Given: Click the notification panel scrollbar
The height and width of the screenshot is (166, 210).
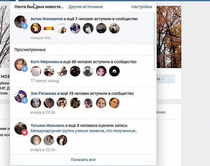Looking at the screenshot, I should pyautogui.click(x=155, y=42).
